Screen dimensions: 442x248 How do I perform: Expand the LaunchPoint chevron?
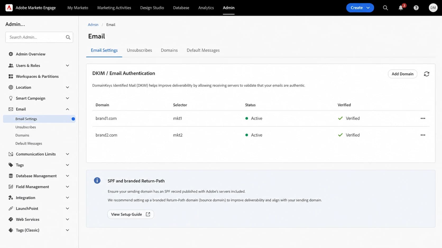pos(67,208)
